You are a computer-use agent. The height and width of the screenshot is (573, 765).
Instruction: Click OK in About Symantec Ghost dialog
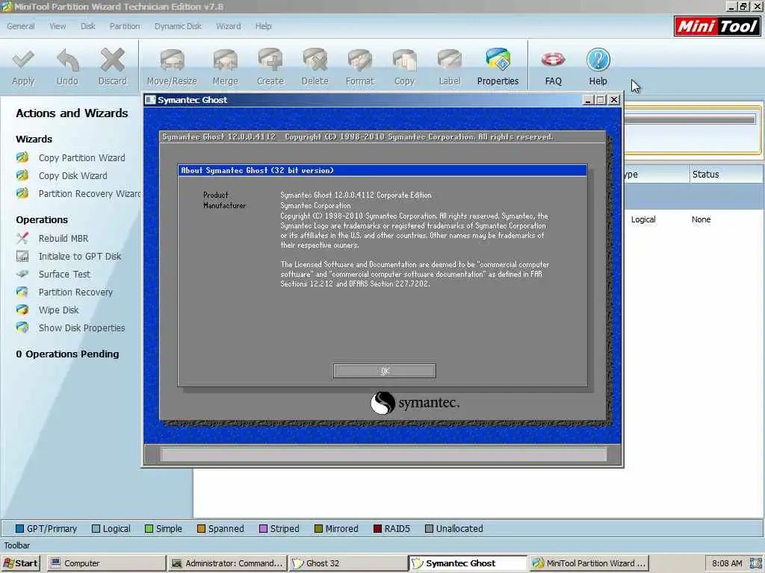point(385,371)
